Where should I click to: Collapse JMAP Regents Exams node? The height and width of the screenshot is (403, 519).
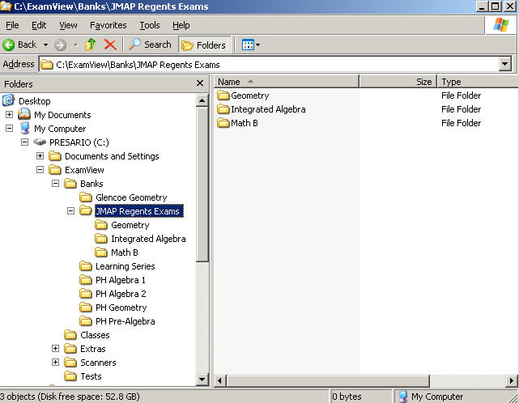(70, 210)
